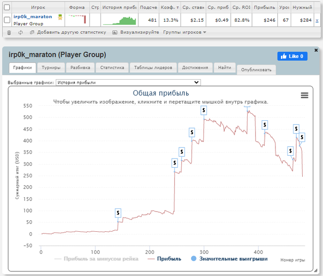This screenshot has width=323, height=276.
Task: Switch to the Турниры tab
Action: coord(51,68)
